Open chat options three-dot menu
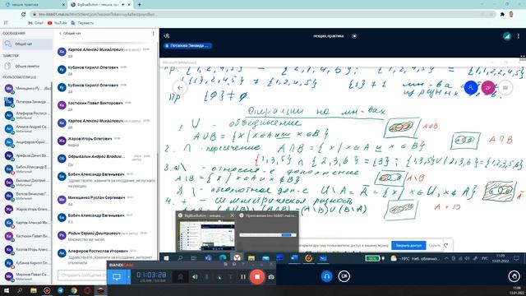Image resolution: width=526 pixels, height=296 pixels. pyautogui.click(x=154, y=33)
